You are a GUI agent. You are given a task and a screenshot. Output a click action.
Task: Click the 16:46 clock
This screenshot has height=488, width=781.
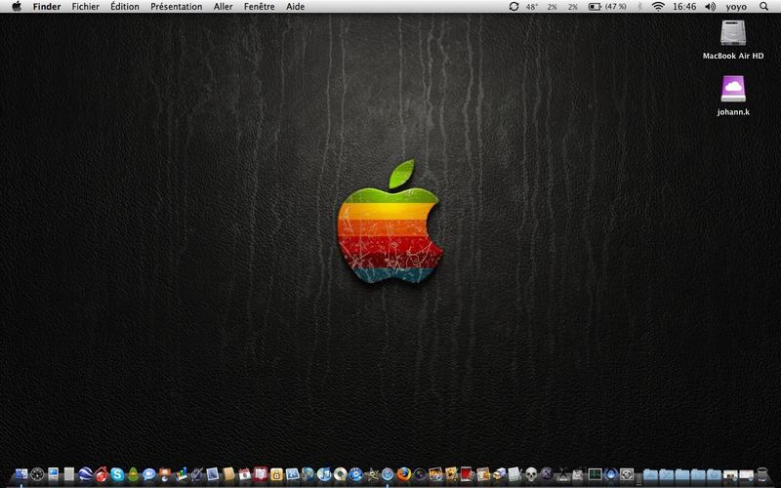coord(684,7)
